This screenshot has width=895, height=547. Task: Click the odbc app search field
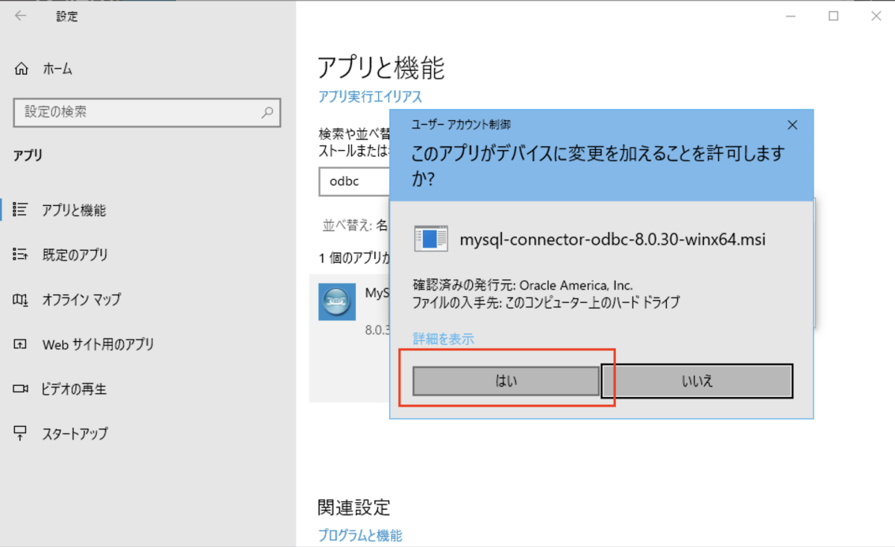(x=354, y=181)
